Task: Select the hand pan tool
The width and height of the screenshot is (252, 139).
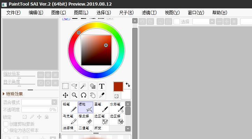Action: pos(92,95)
